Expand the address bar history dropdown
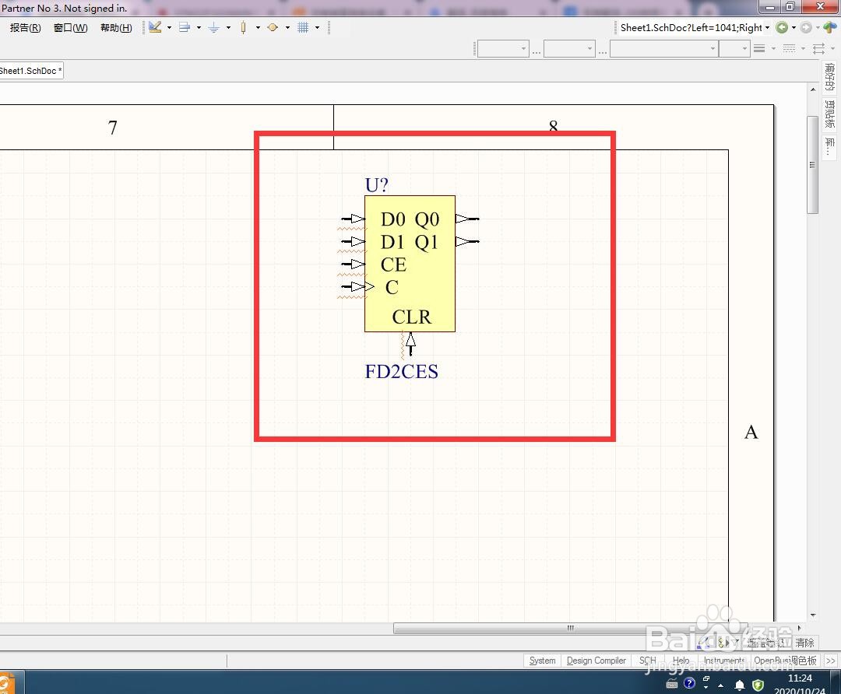The width and height of the screenshot is (841, 694). [x=768, y=27]
